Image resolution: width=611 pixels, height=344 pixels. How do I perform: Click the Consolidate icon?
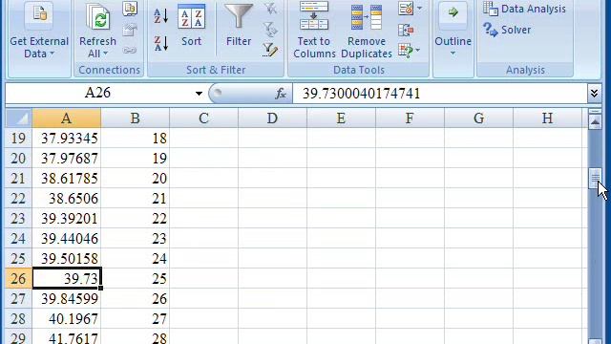pos(406,30)
